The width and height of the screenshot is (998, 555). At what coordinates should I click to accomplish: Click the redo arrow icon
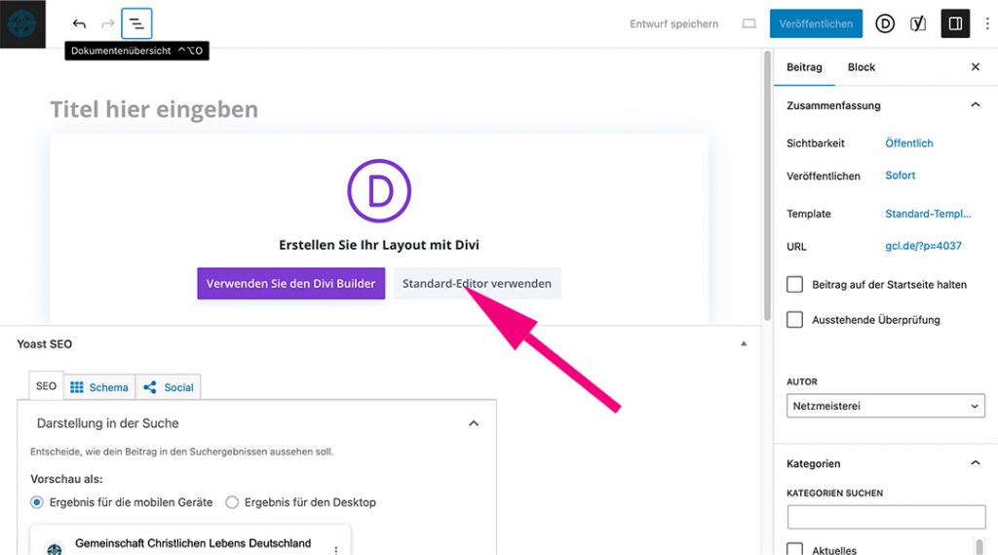[x=108, y=23]
